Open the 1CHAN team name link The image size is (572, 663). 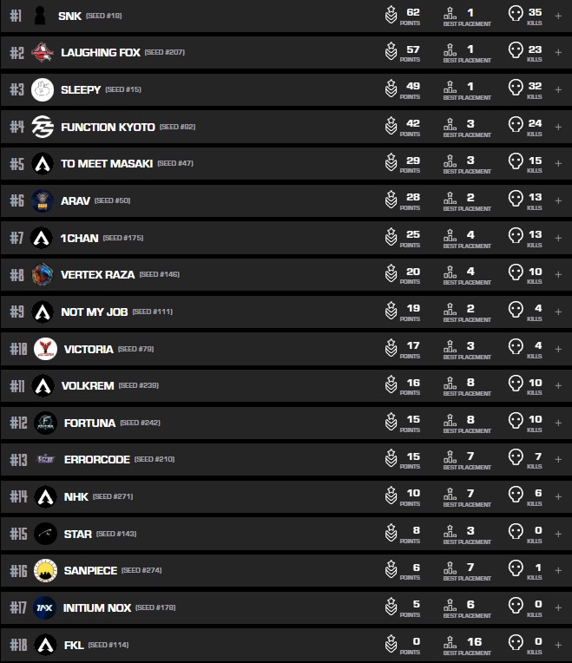[79, 238]
